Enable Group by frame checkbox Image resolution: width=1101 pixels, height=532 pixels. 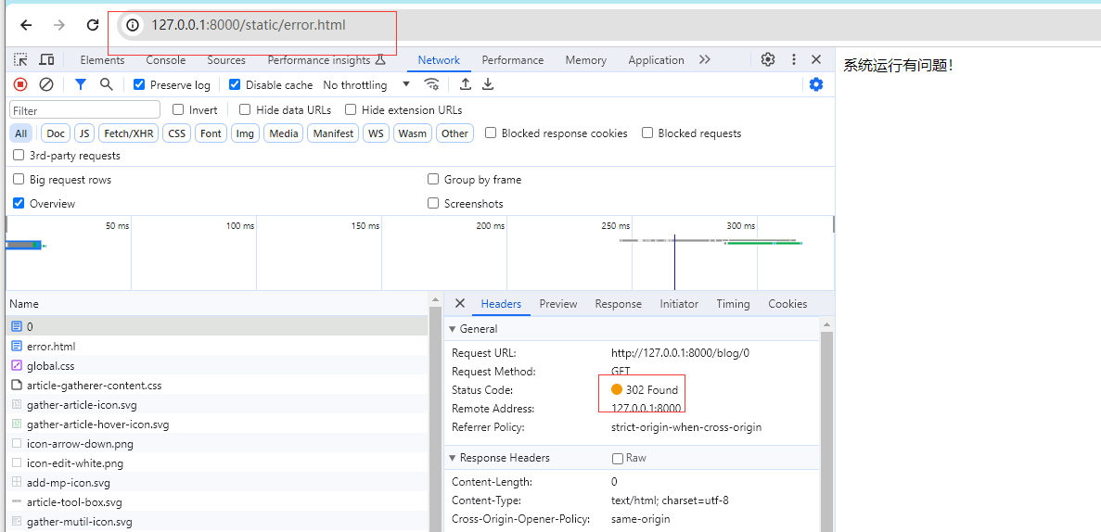pos(433,180)
